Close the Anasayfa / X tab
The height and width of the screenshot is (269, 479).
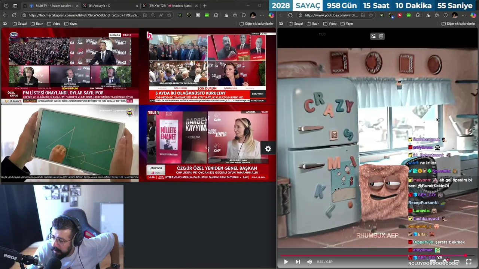(137, 6)
